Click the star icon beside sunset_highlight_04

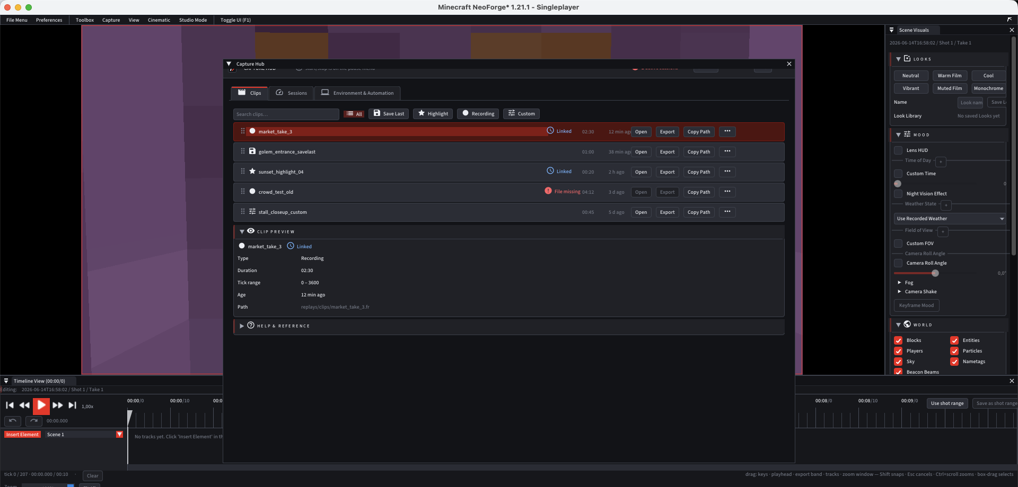pyautogui.click(x=252, y=171)
